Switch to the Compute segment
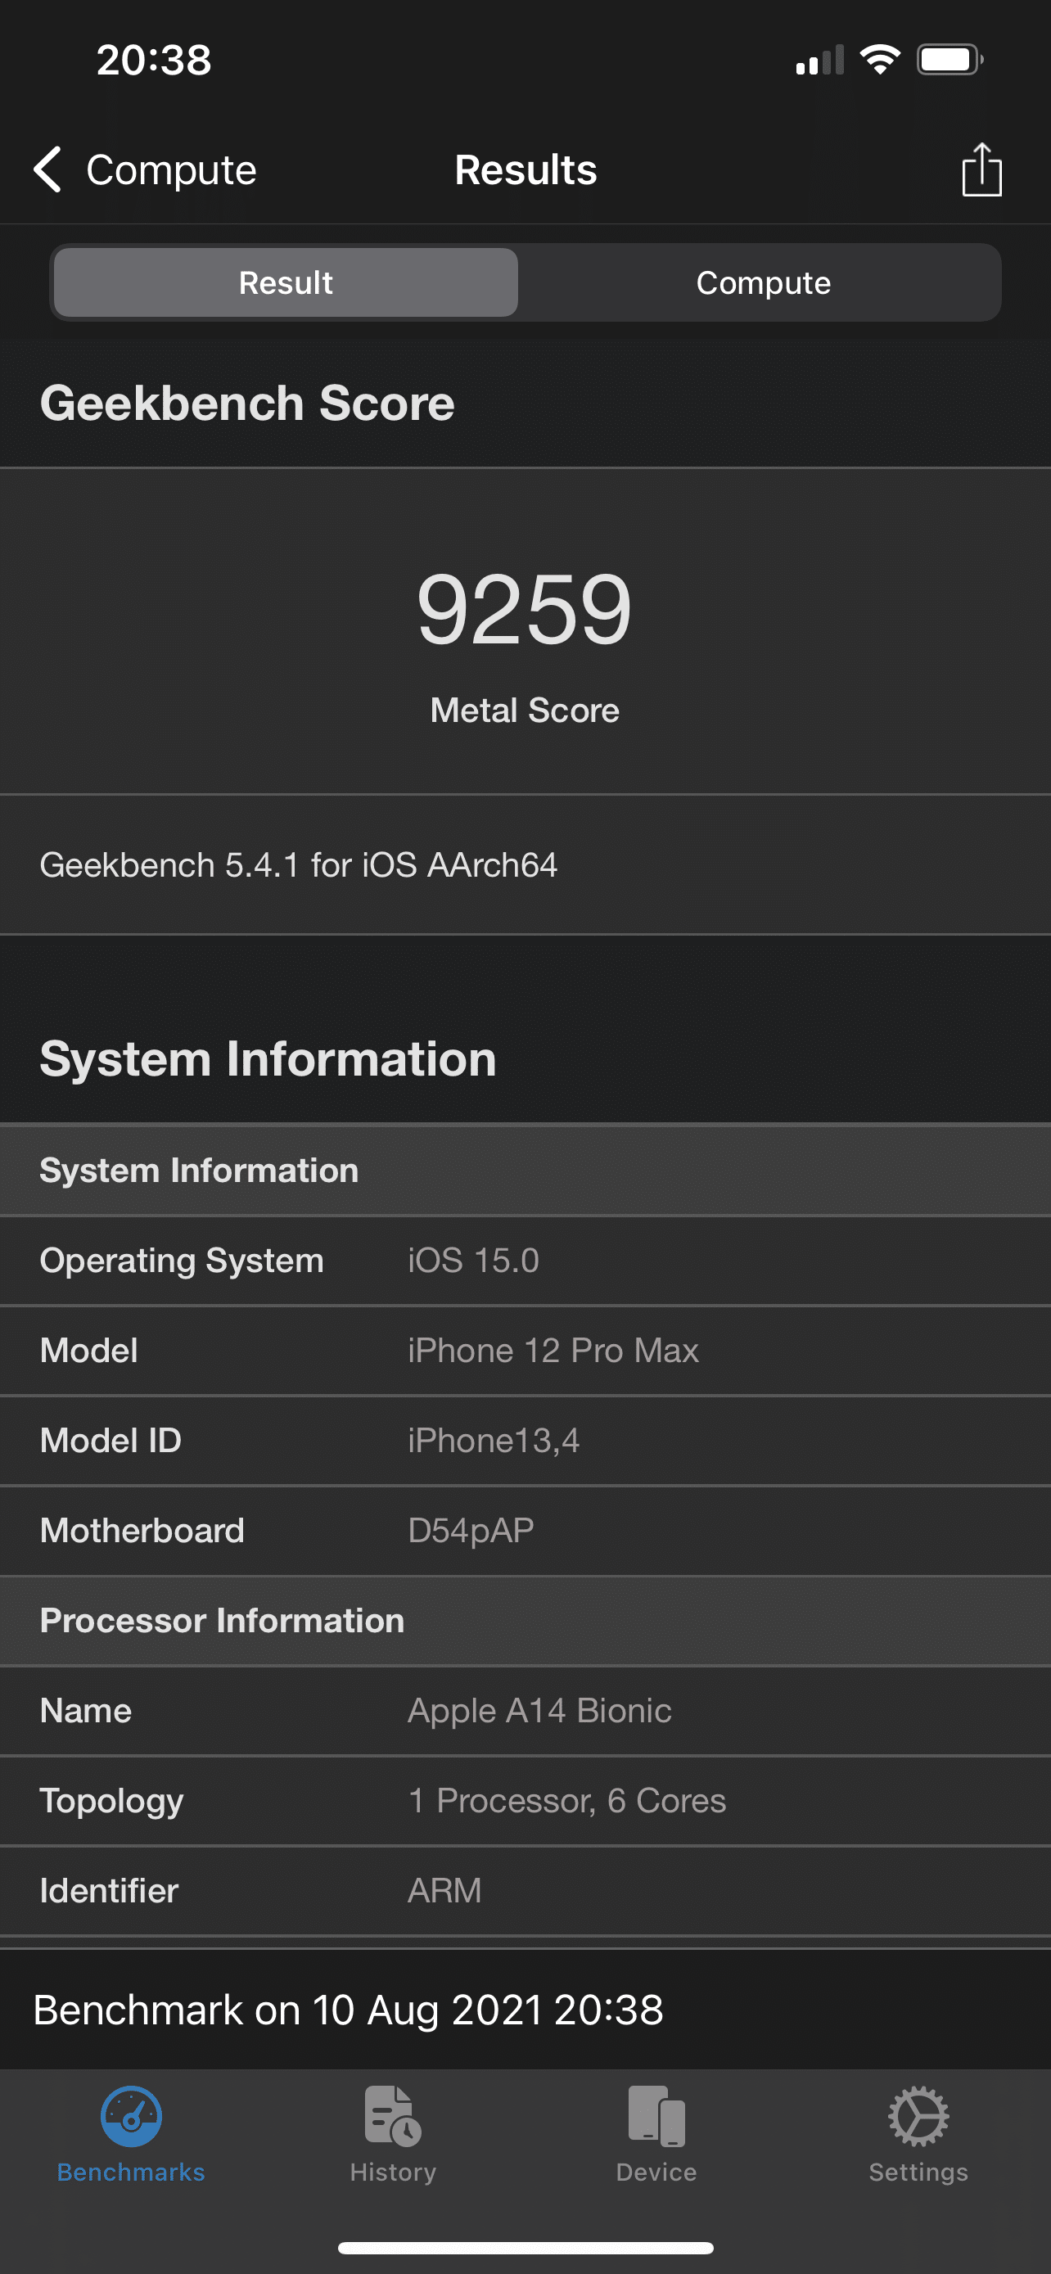The image size is (1051, 2274). pos(762,282)
